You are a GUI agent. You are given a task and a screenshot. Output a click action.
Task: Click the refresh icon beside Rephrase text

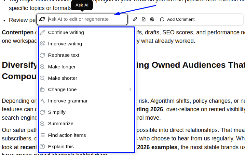(42, 55)
